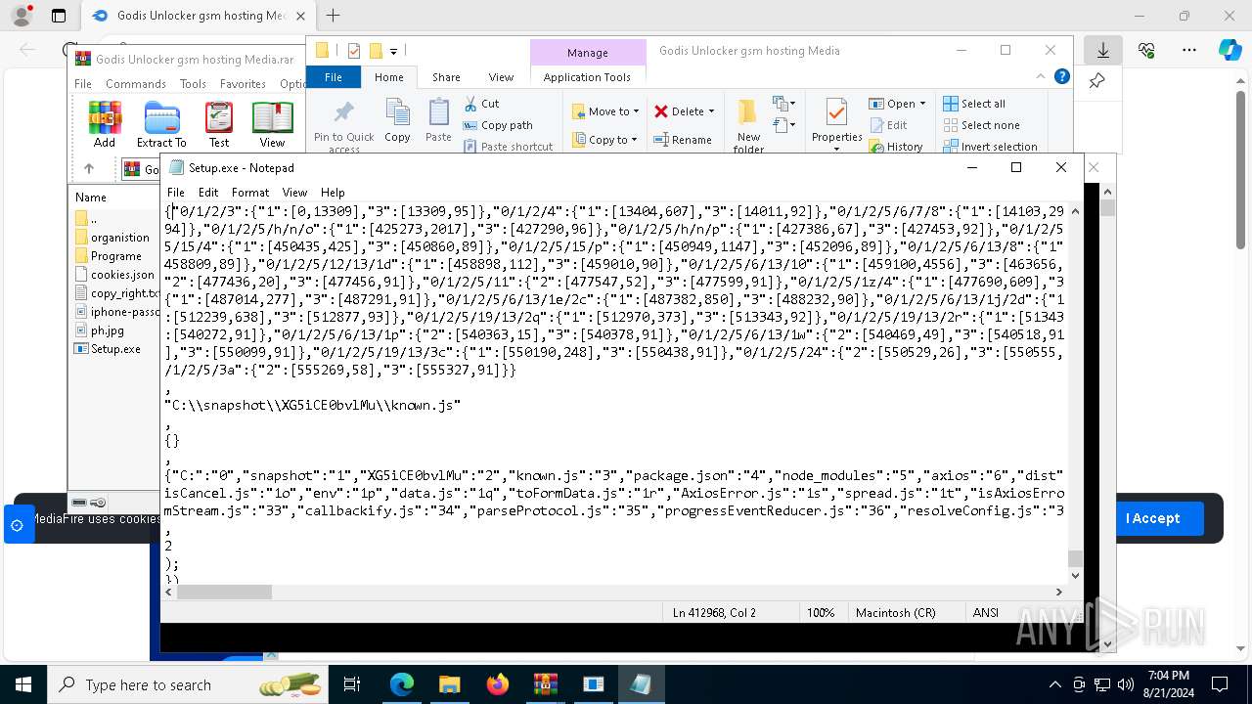Show hidden system tray icons
1252x704 pixels.
(1054, 684)
